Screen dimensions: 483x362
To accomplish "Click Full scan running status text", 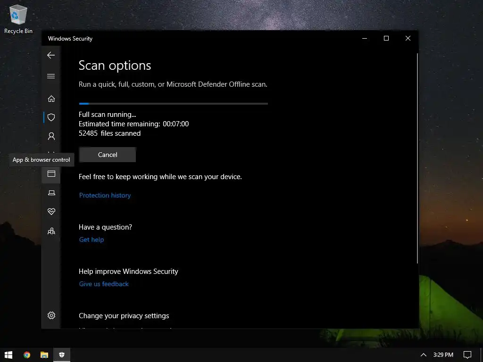I will pos(107,115).
